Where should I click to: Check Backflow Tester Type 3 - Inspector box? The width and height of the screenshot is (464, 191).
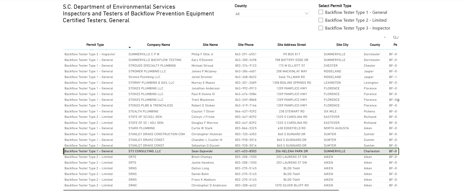tap(321, 28)
